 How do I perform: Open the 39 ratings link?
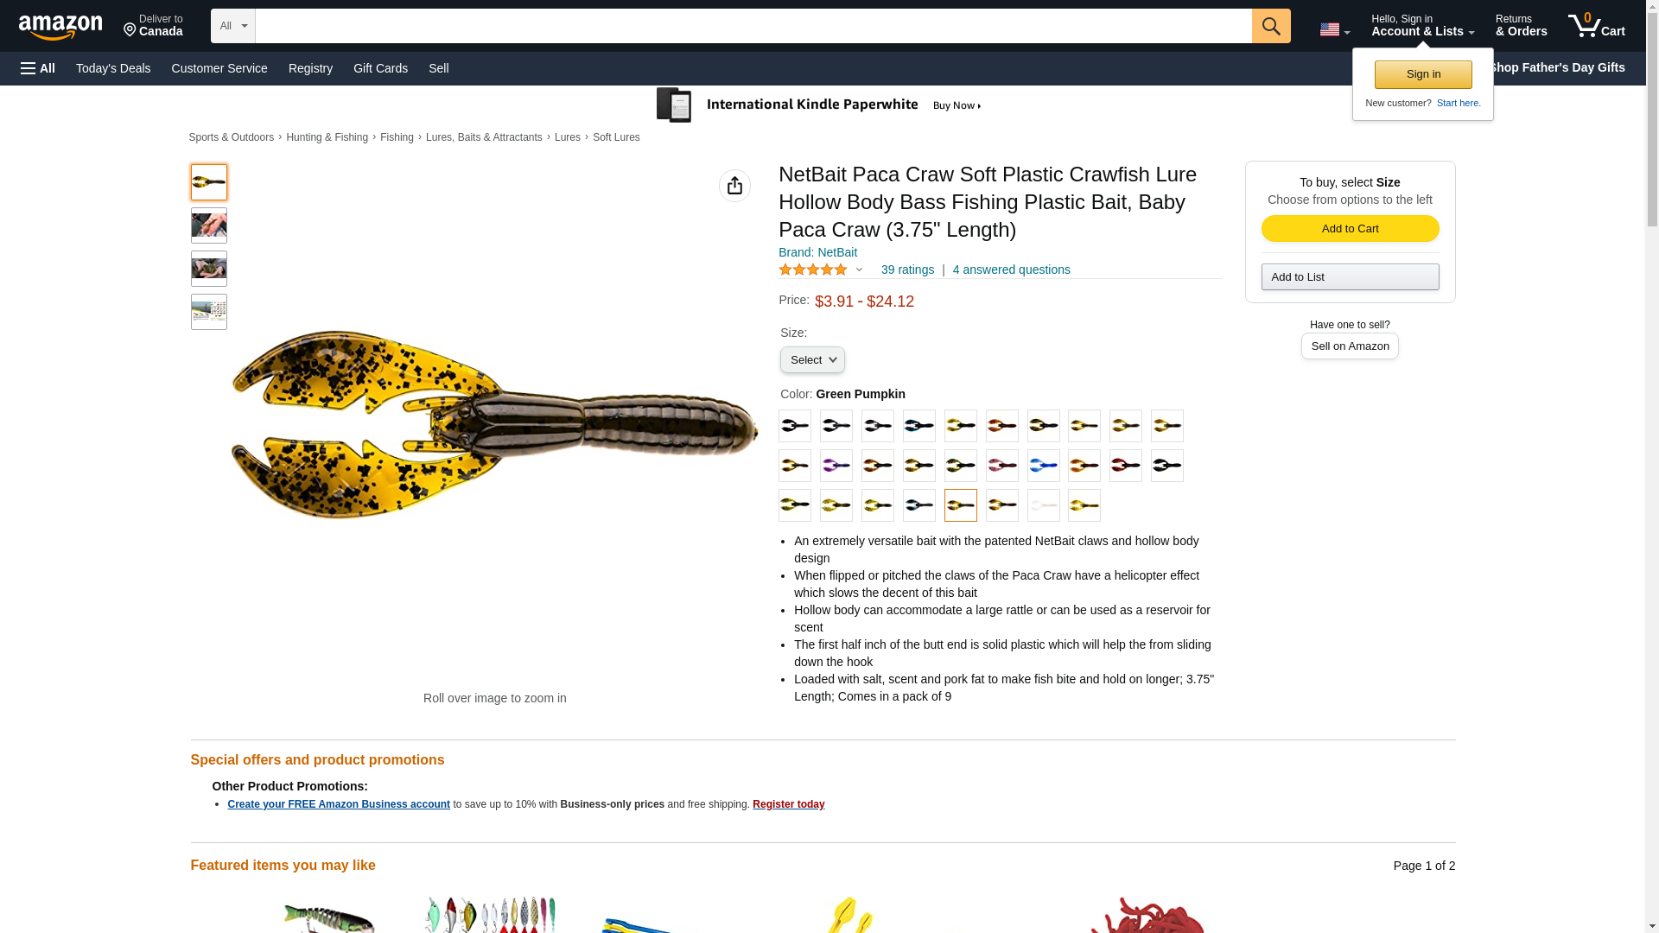(907, 270)
